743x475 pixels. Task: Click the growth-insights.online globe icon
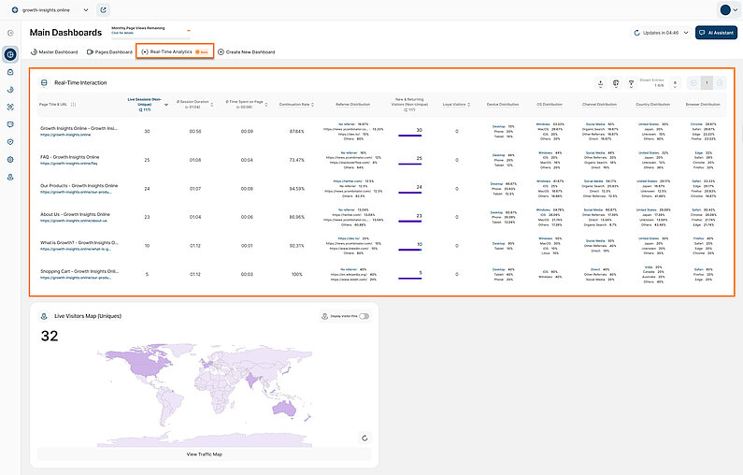coord(15,9)
